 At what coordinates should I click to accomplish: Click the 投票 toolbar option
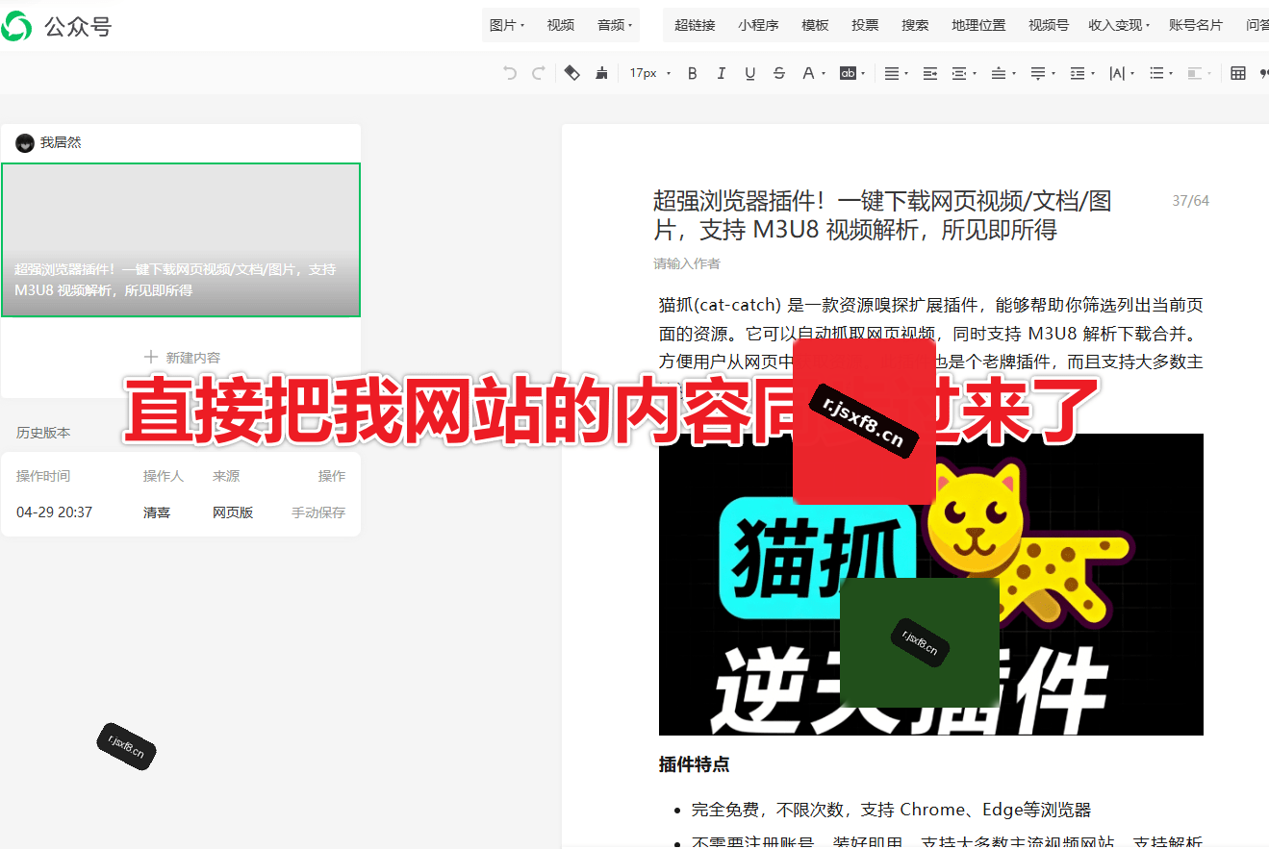pos(865,25)
